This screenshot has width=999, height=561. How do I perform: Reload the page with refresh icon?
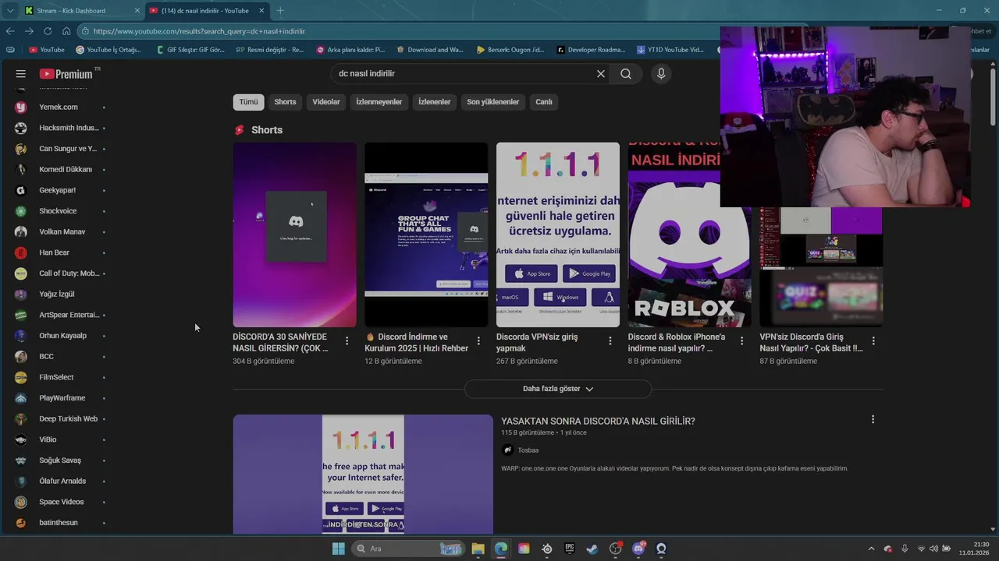(x=48, y=31)
